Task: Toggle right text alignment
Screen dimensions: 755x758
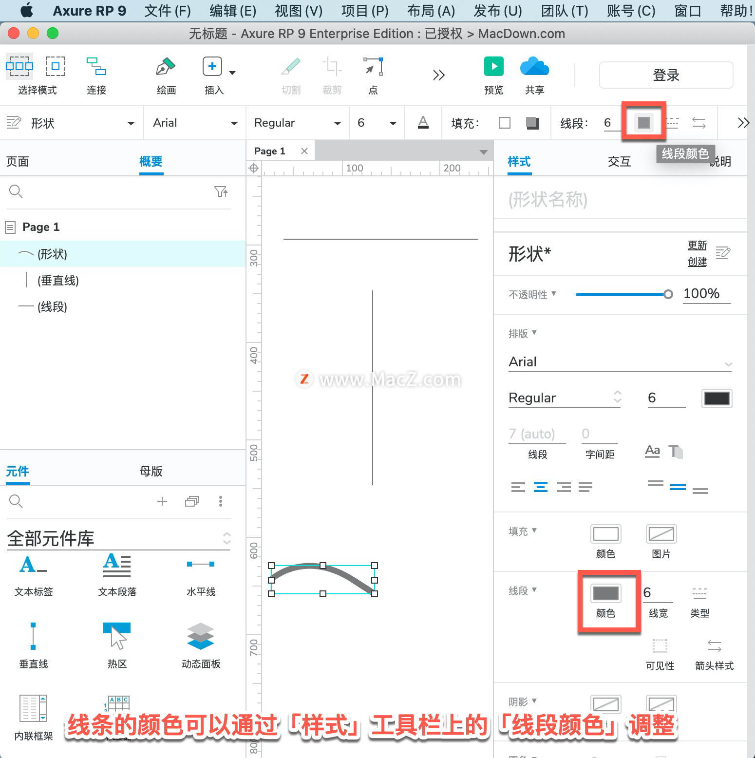Action: (564, 487)
